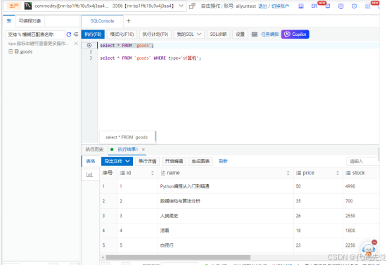Image resolution: width=389 pixels, height=265 pixels.
Task: Switch to the 执行历史 tab
Action: pos(94,149)
